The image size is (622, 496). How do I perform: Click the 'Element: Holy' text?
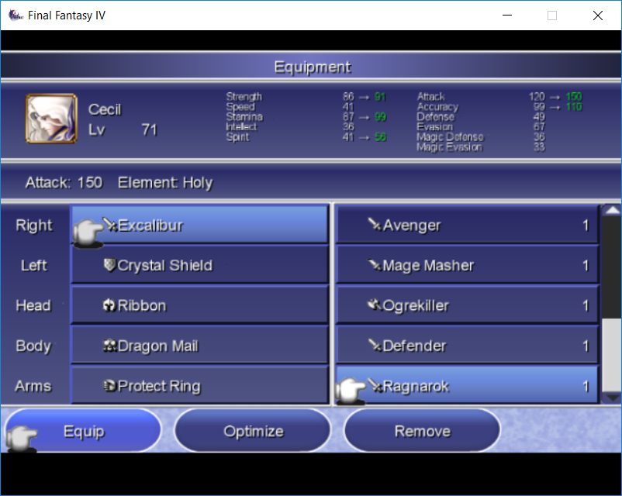(x=165, y=183)
